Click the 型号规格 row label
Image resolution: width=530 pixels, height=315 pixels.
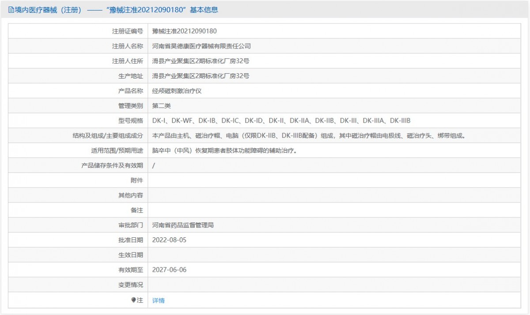[130, 120]
